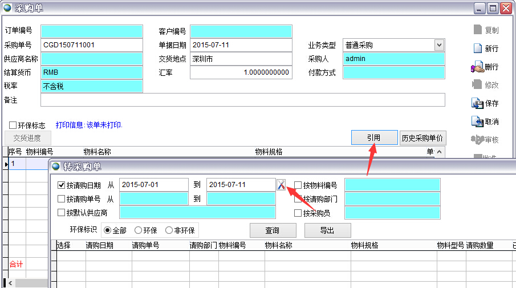
Task: Click the horizontal scrollbar left arrow
Action: (11, 283)
